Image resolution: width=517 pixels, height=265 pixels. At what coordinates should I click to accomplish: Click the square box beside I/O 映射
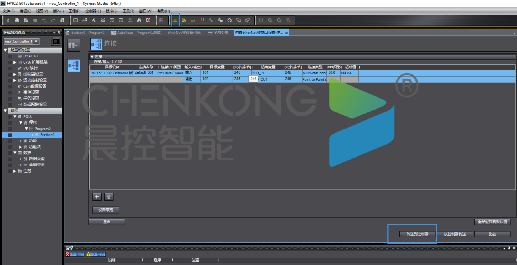coord(10,68)
